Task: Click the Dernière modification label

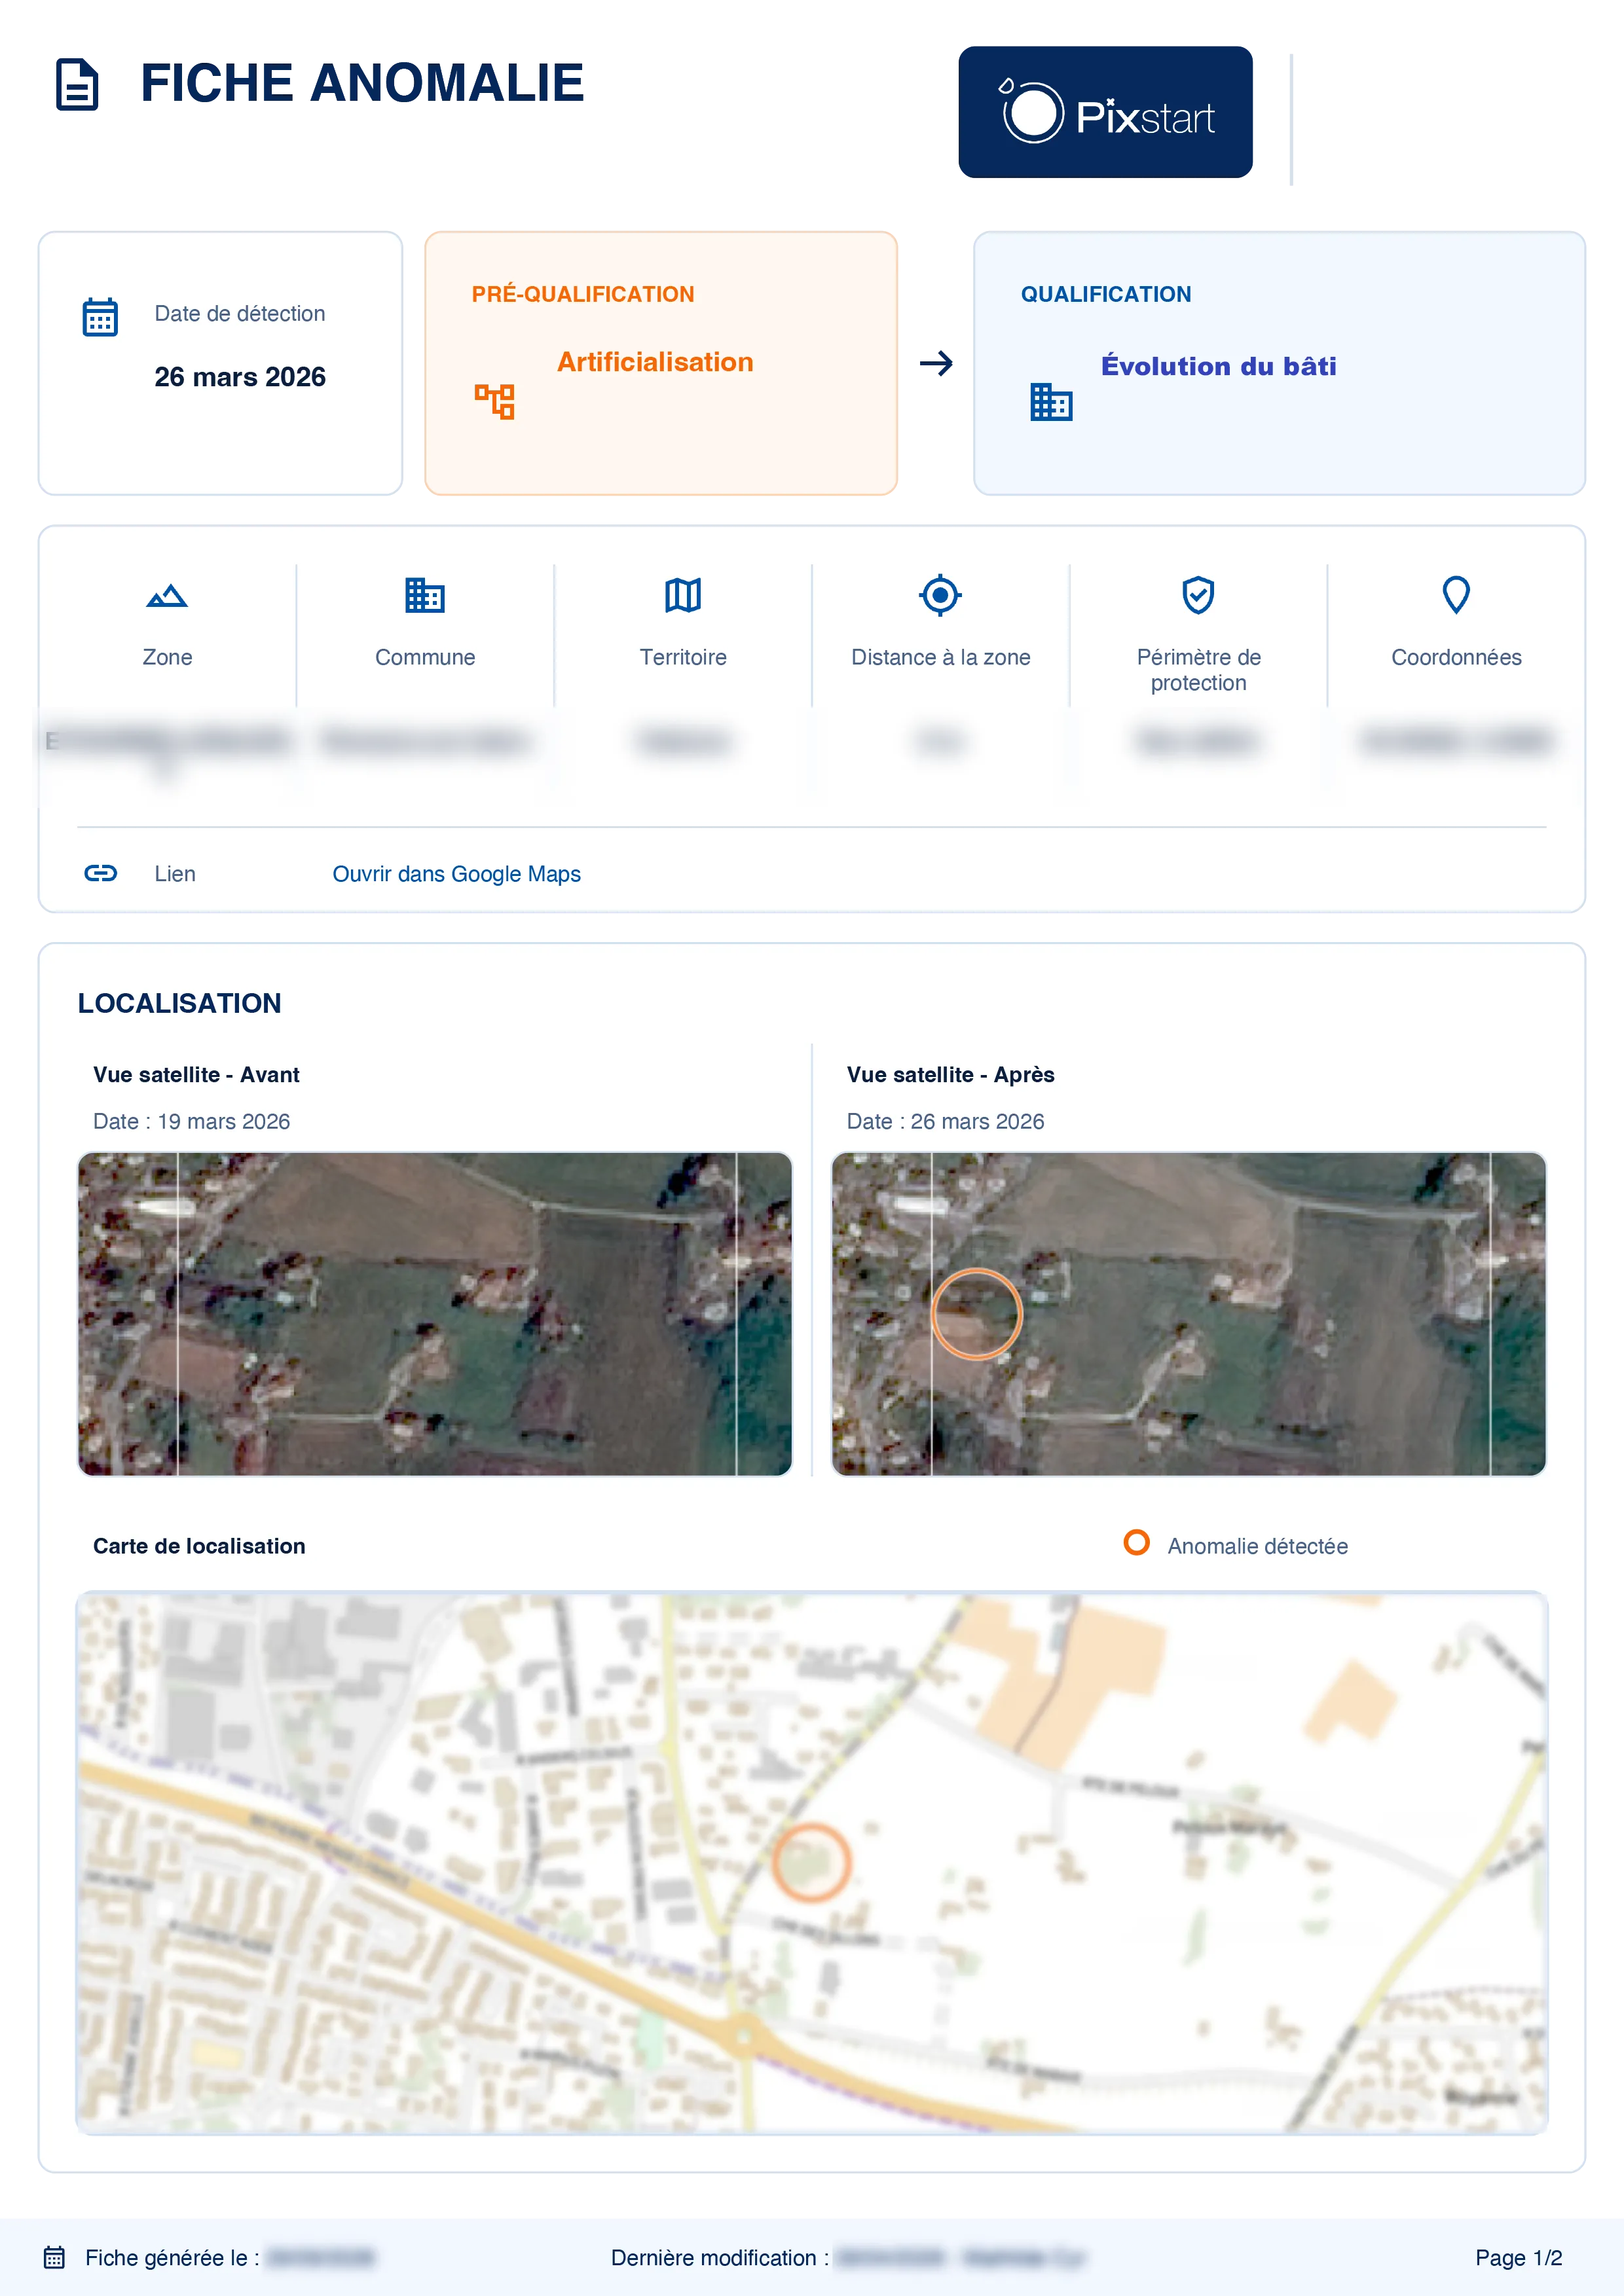Action: [720, 2258]
